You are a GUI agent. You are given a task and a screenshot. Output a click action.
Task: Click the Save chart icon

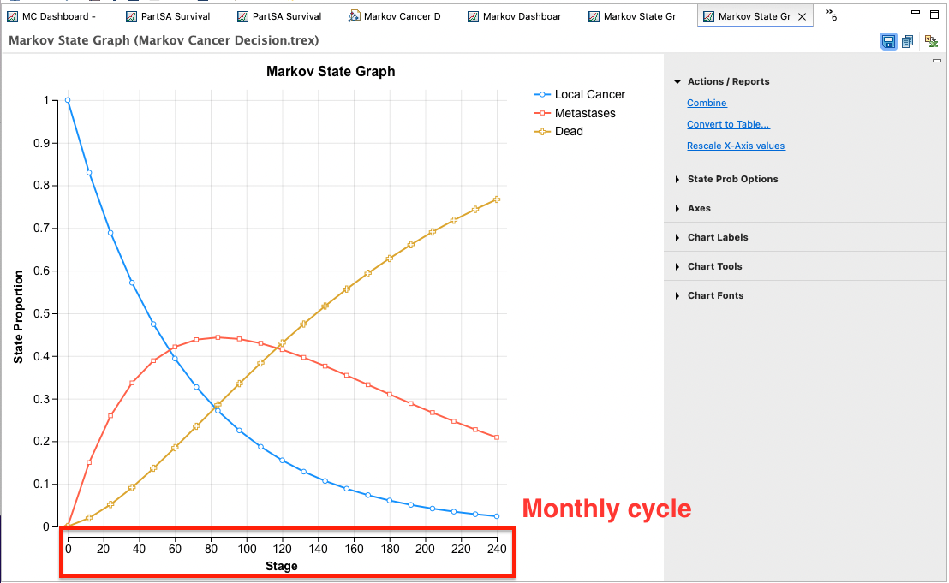pos(888,41)
